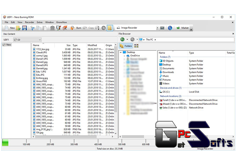The image size is (237, 152).
Task: Click the disc content vertical scrollbar
Action: coord(116,79)
